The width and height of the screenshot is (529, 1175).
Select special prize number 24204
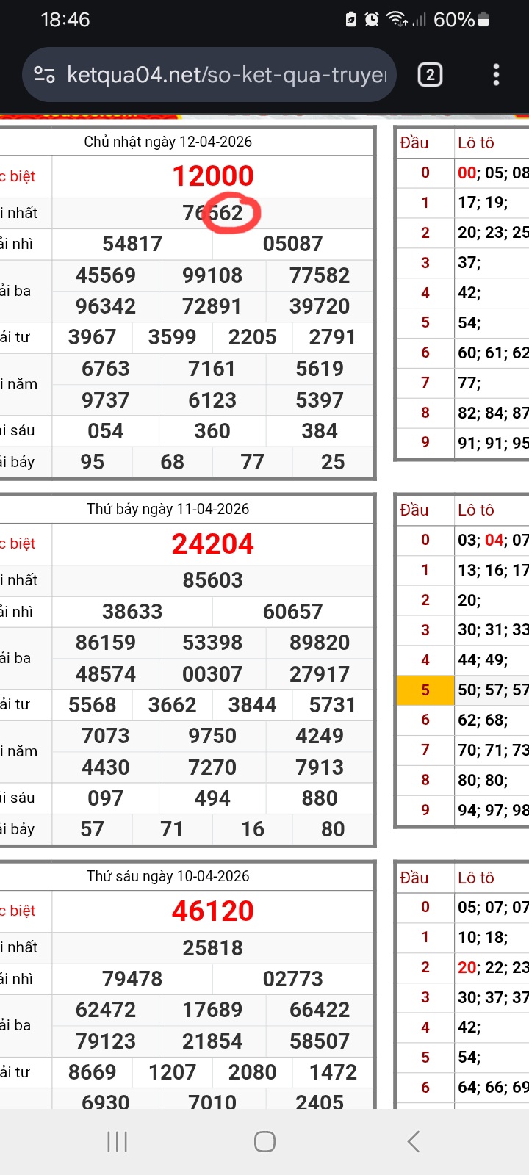point(212,544)
